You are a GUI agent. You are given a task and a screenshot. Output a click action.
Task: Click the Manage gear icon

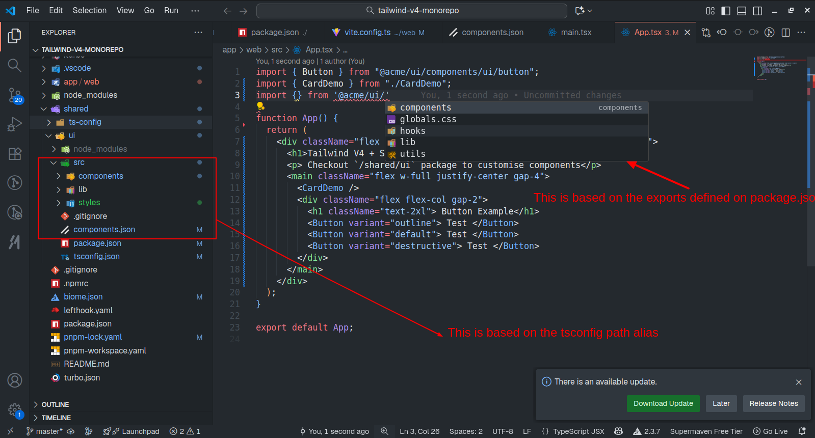click(14, 409)
